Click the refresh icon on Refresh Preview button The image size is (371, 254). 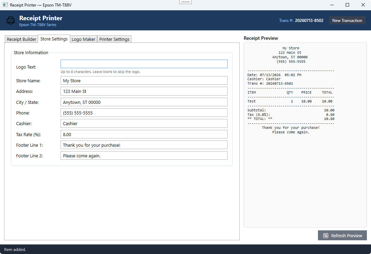pyautogui.click(x=325, y=235)
